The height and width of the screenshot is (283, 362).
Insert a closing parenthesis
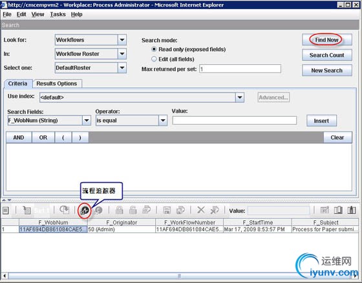80,137
